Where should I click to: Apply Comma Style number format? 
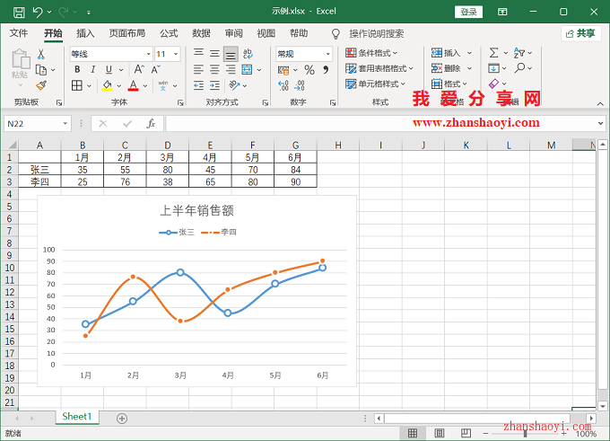coord(326,70)
